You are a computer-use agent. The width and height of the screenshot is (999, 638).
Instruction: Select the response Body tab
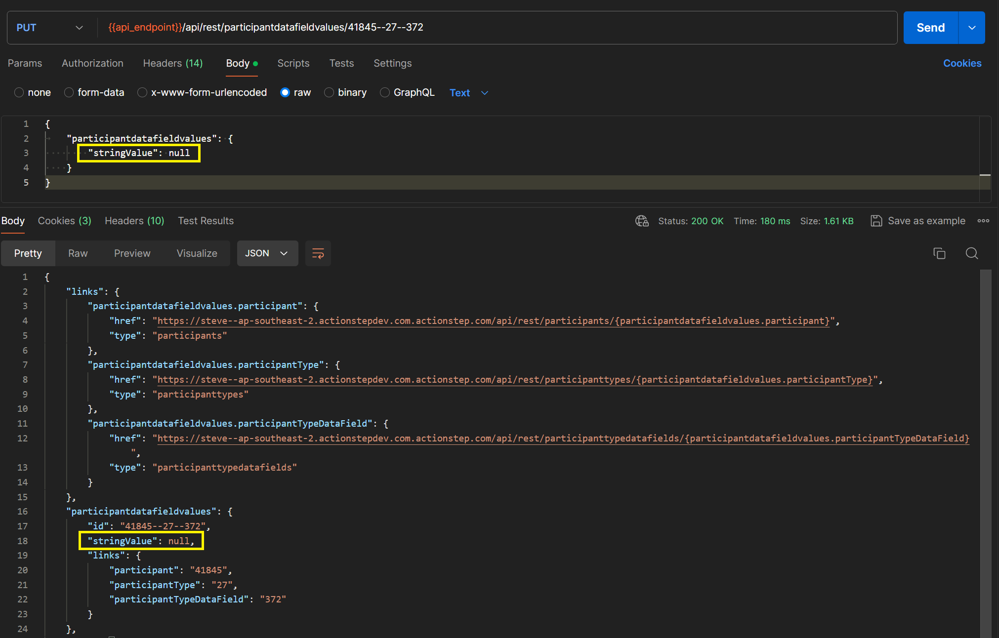(x=13, y=221)
